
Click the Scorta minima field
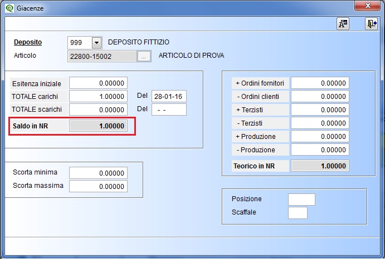click(x=98, y=173)
